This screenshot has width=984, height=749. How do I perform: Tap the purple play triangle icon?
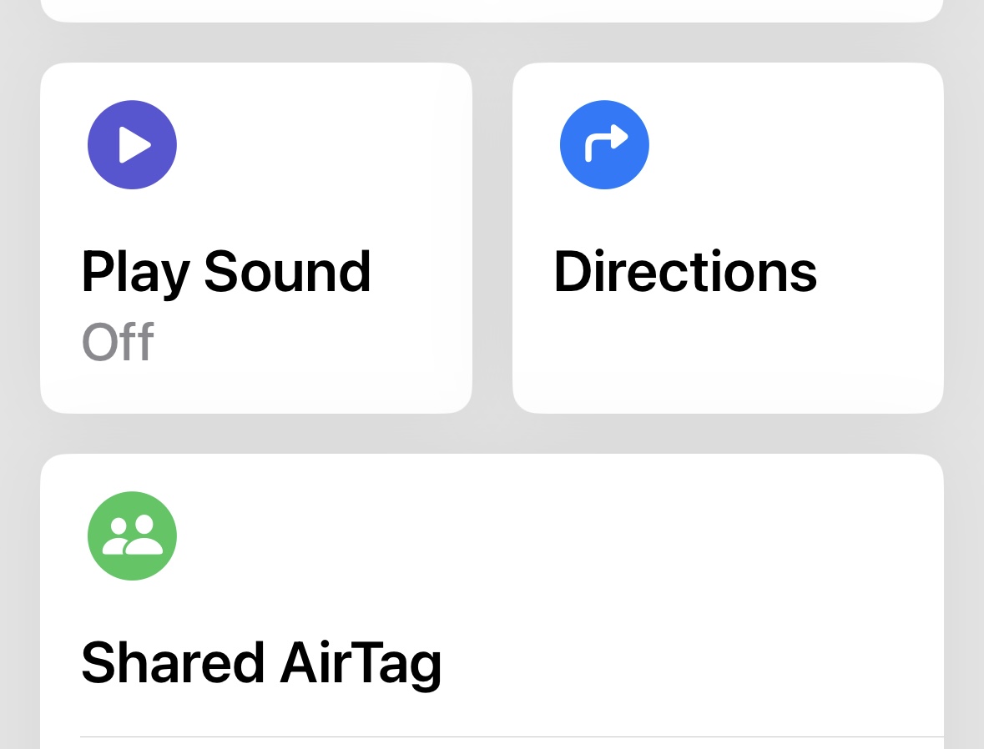[x=132, y=145]
